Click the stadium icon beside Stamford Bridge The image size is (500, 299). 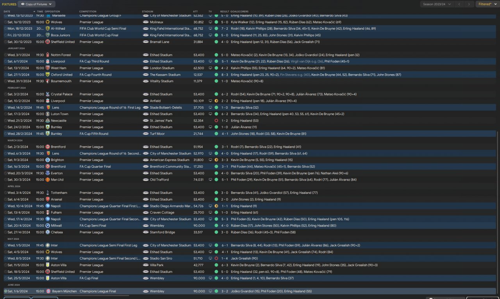pos(146,232)
